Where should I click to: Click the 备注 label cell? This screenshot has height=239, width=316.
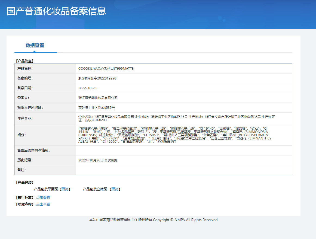tap(45, 170)
